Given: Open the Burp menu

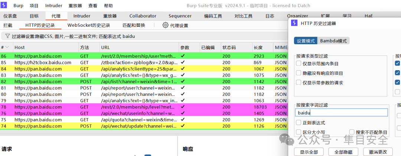Looking at the screenshot, I should 18,6.
